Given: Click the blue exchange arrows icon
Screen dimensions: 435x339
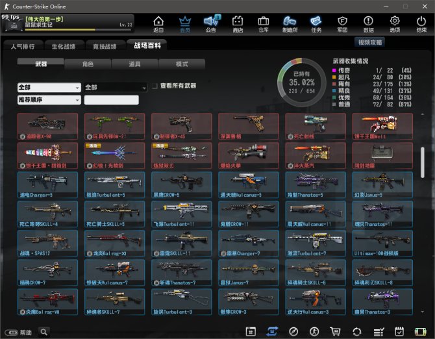Looking at the screenshot, I should coord(272,331).
